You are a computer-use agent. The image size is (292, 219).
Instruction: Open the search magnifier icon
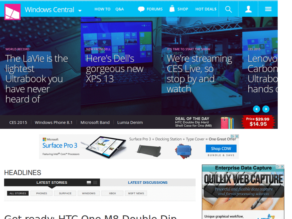click(228, 9)
